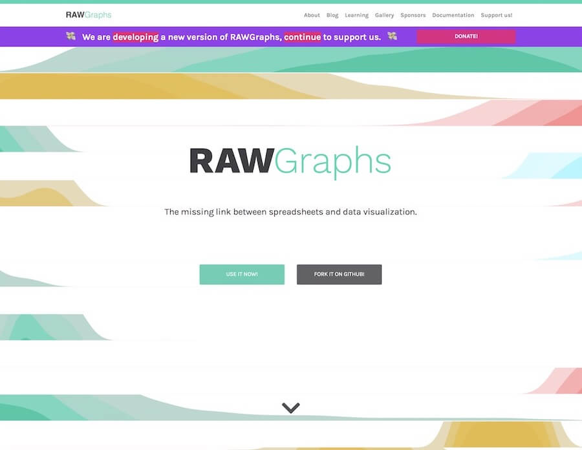
Task: Open the Sponsors page
Action: coord(413,16)
